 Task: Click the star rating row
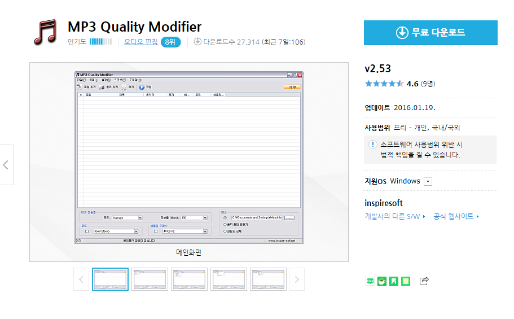tap(384, 84)
